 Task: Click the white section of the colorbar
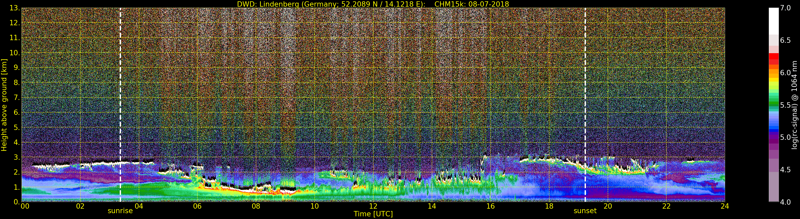774,21
